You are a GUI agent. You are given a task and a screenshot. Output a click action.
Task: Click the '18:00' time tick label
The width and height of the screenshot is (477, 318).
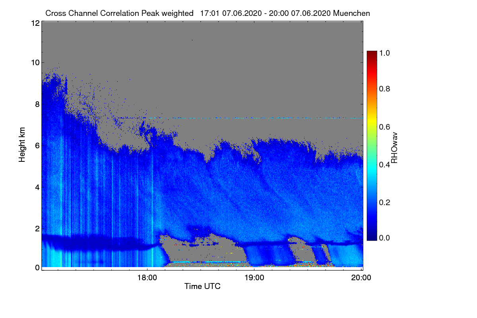pyautogui.click(x=147, y=277)
